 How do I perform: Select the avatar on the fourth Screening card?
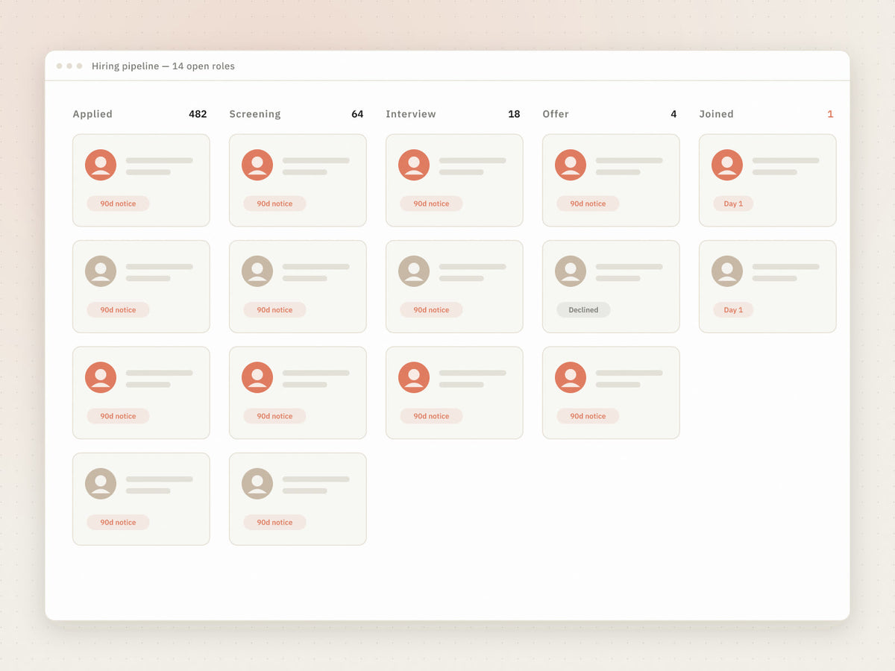(257, 484)
